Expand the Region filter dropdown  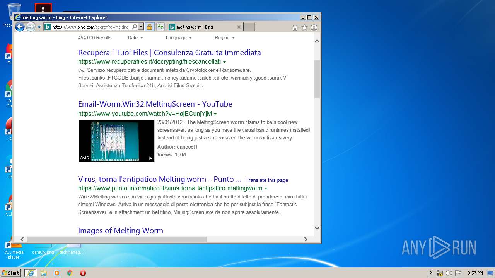(225, 38)
